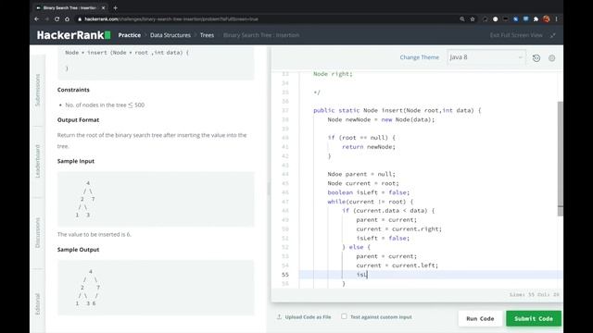Viewport: 593px width, 333px height.
Task: Open a new browser tab
Action: (x=115, y=7)
